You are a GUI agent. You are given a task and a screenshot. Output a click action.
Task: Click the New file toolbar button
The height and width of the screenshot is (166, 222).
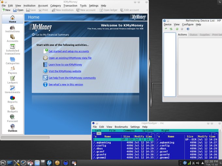6,10
